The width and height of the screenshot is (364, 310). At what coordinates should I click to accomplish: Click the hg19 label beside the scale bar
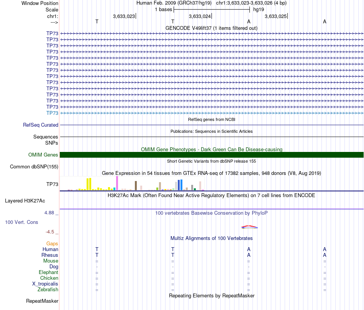click(x=259, y=10)
